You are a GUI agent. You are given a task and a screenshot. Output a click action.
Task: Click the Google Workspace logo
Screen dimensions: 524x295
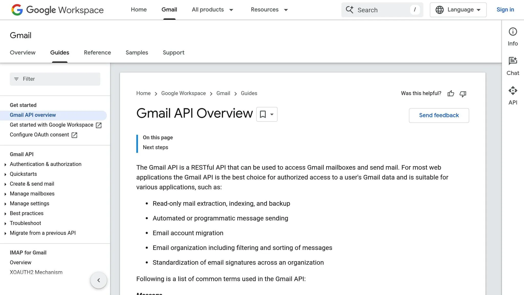click(x=57, y=10)
